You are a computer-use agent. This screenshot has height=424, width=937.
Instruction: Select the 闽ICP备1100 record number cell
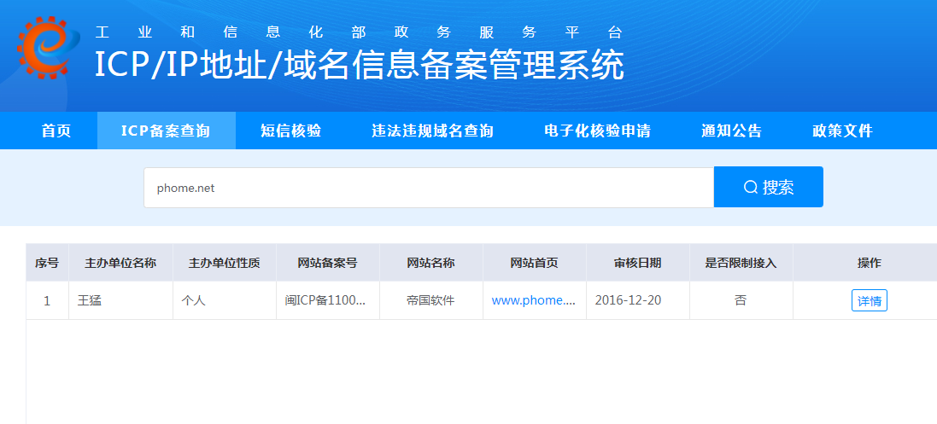pos(325,301)
